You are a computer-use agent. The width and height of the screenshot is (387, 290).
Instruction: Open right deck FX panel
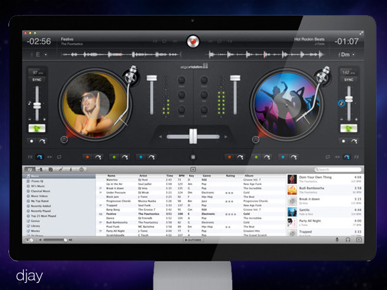(x=357, y=157)
